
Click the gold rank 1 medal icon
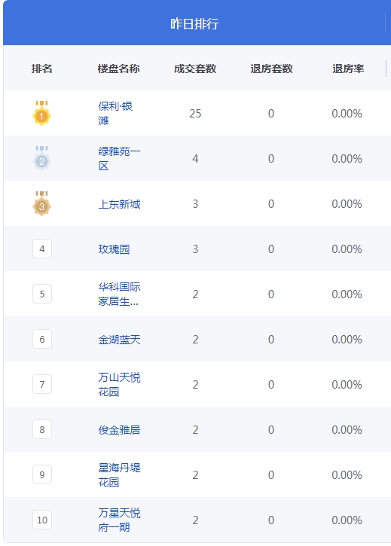(x=42, y=113)
